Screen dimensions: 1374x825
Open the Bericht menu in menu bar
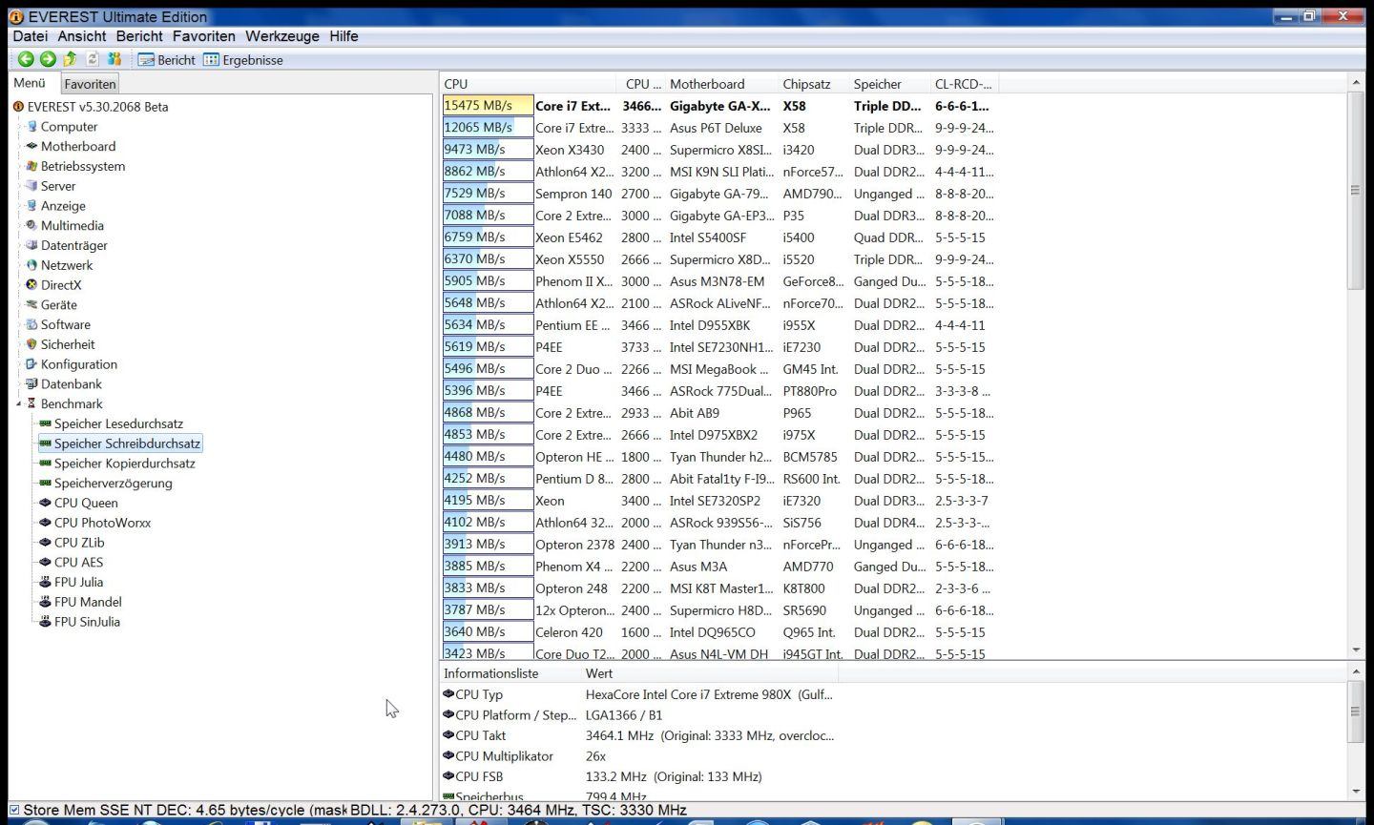[139, 36]
